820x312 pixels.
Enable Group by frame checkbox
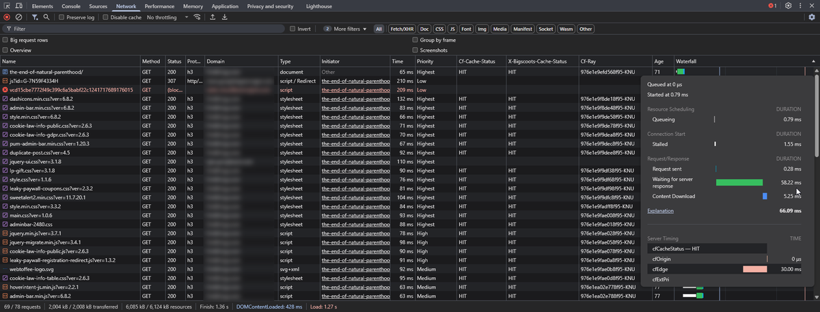pyautogui.click(x=415, y=40)
